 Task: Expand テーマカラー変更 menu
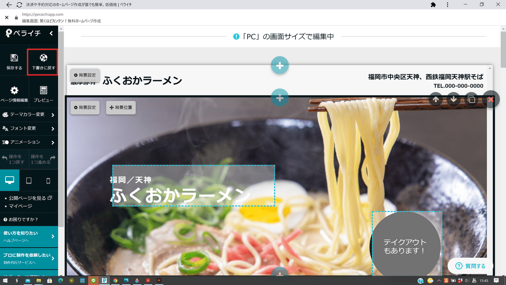click(x=29, y=115)
